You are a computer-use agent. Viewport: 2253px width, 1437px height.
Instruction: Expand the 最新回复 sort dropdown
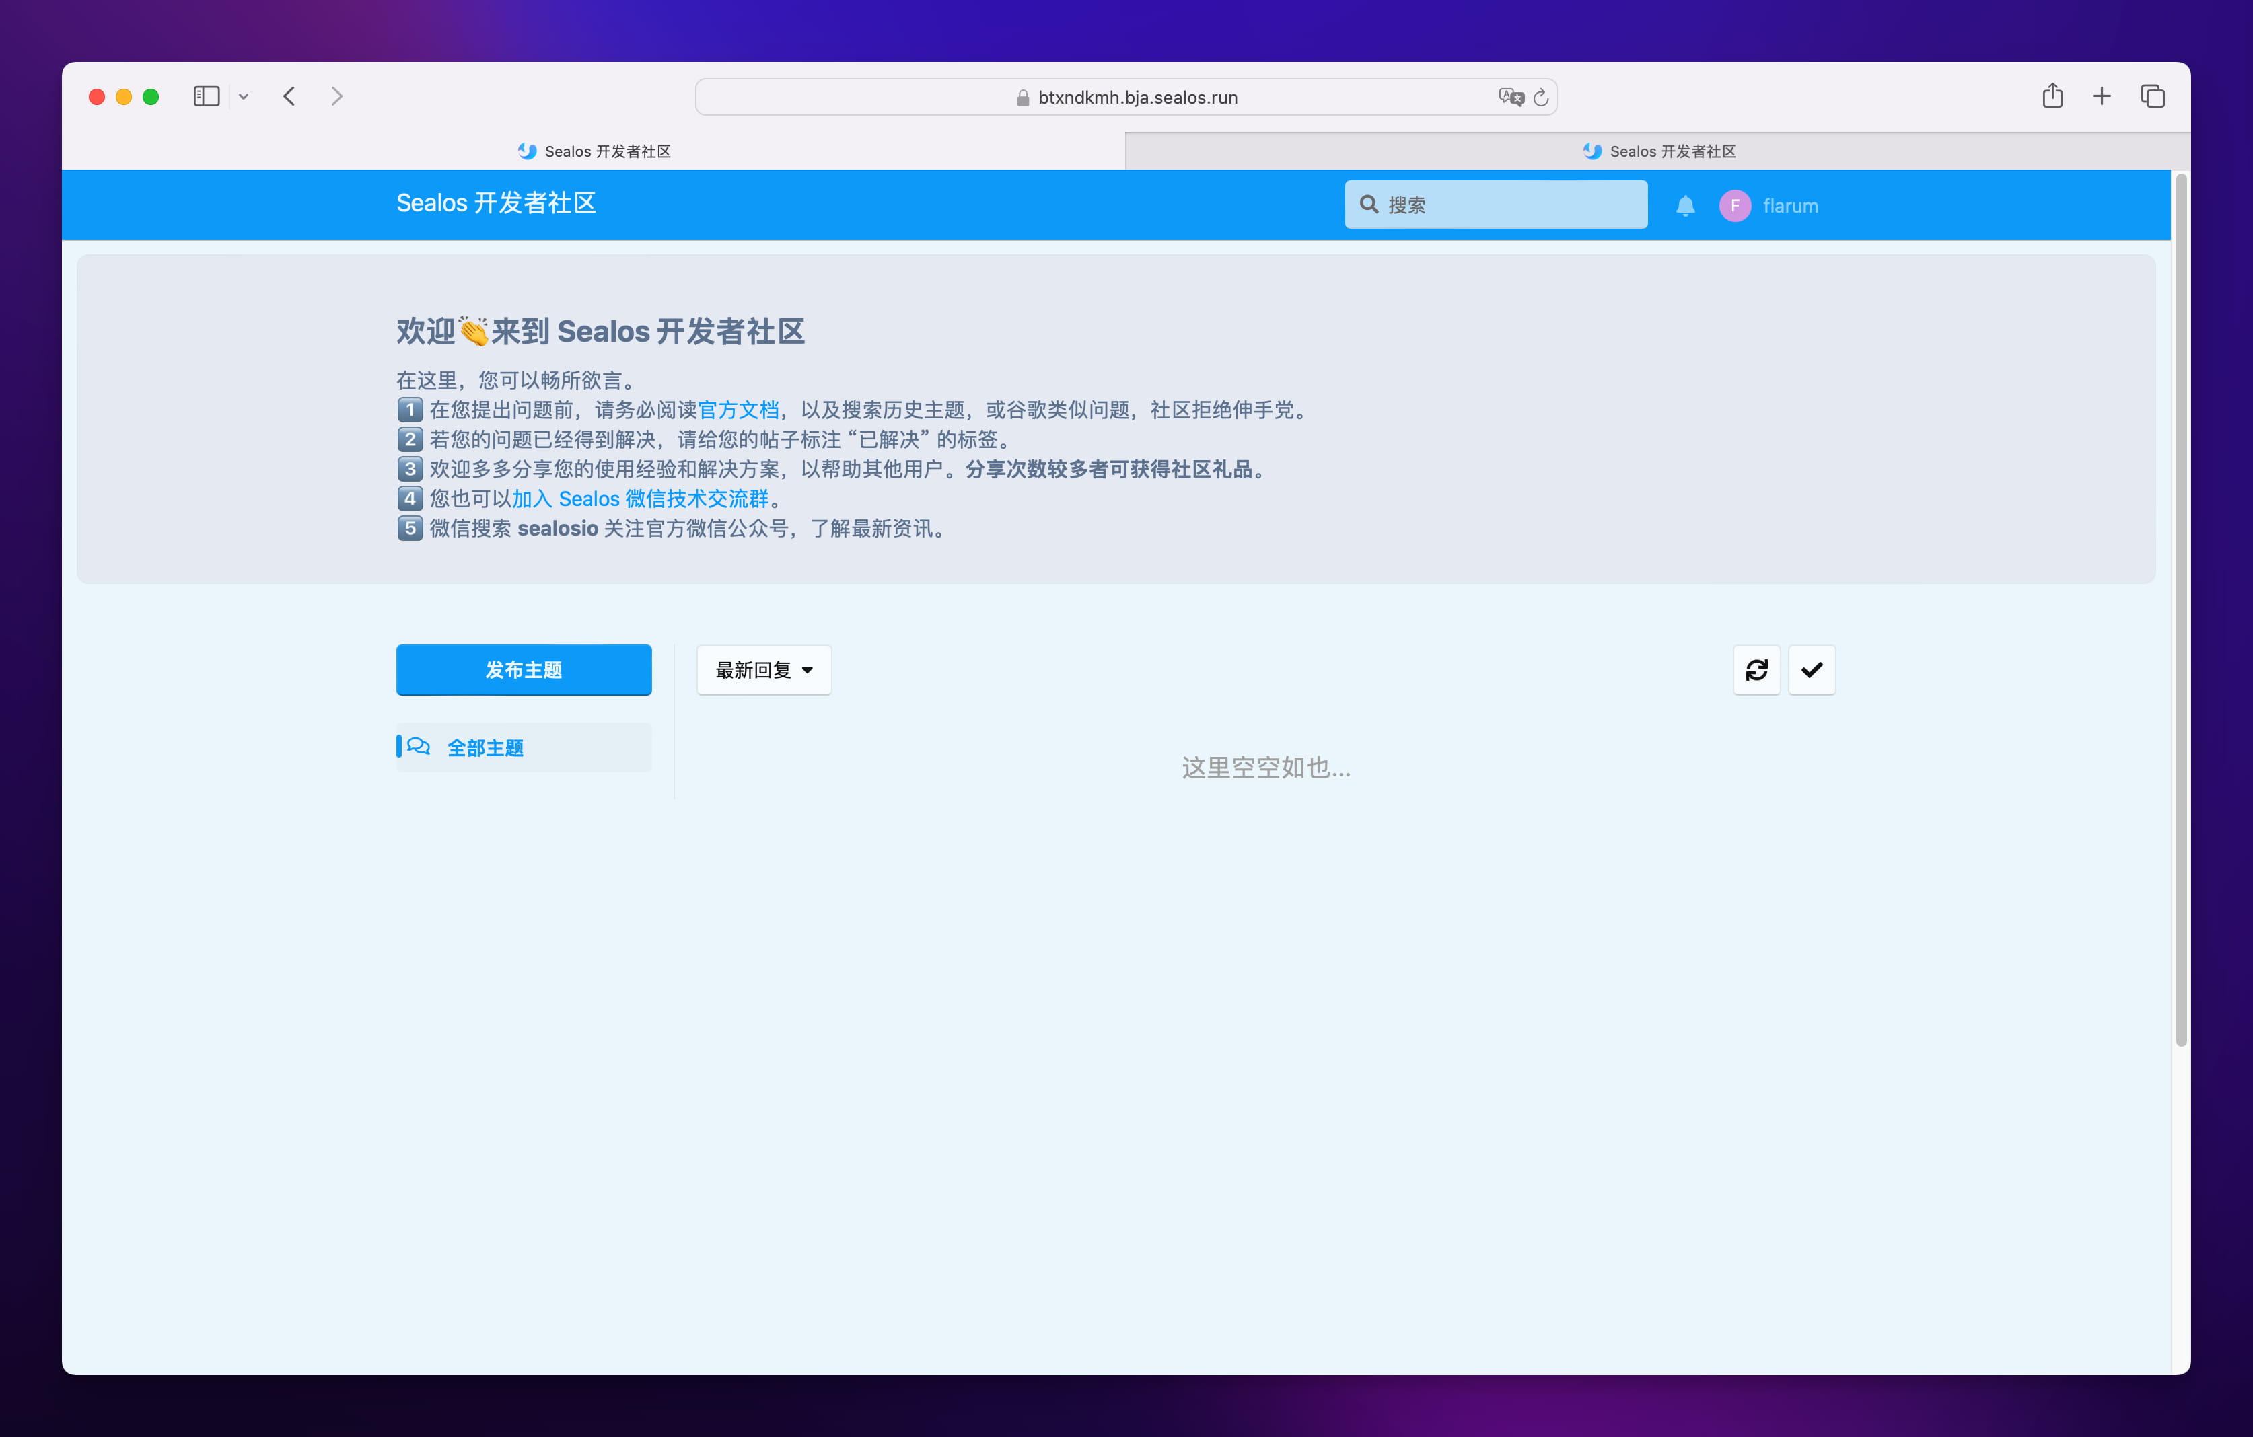tap(764, 670)
